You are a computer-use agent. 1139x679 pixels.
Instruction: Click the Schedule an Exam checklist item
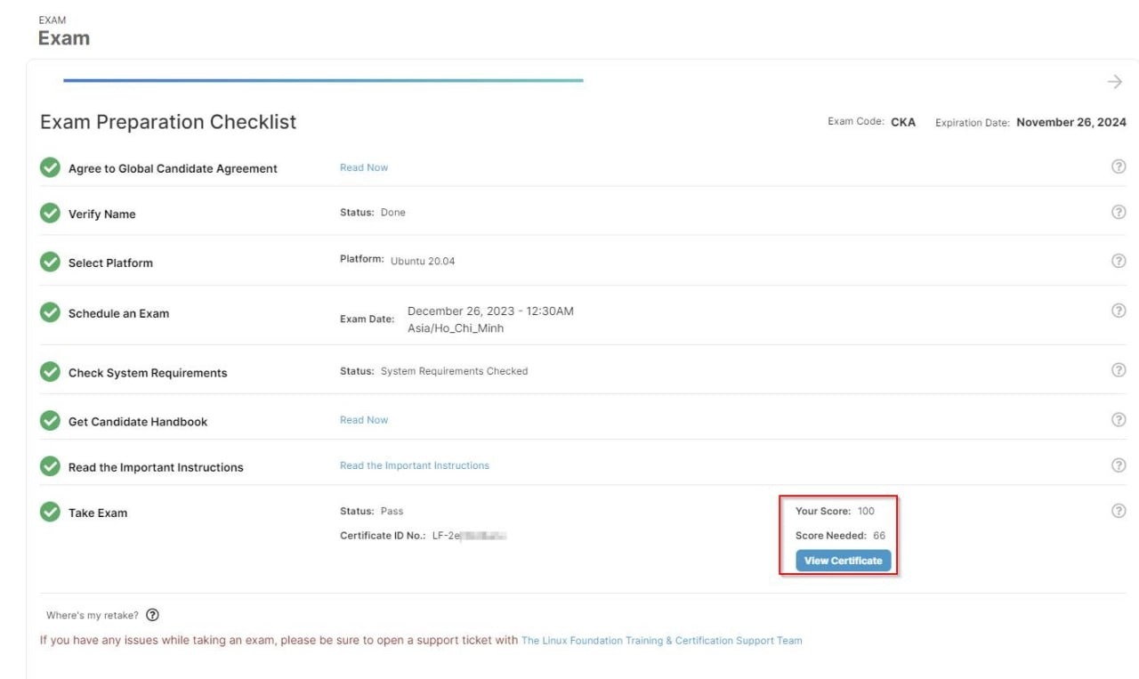pos(118,313)
